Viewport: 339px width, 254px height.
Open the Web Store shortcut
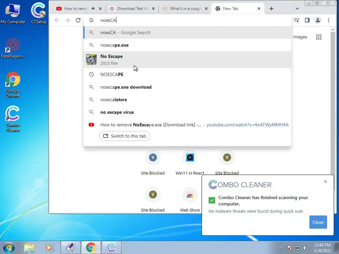point(190,200)
